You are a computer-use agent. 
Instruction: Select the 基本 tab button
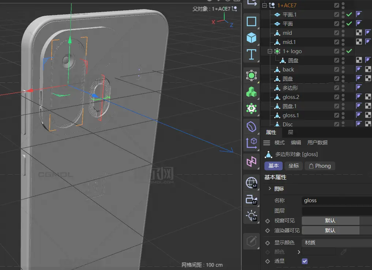pos(273,166)
